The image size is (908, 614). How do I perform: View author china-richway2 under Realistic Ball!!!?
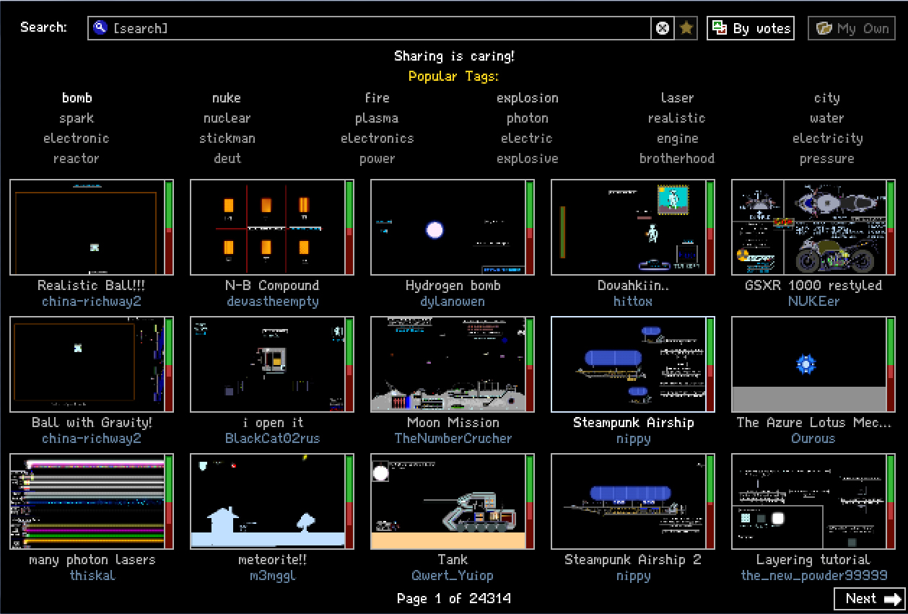(92, 302)
